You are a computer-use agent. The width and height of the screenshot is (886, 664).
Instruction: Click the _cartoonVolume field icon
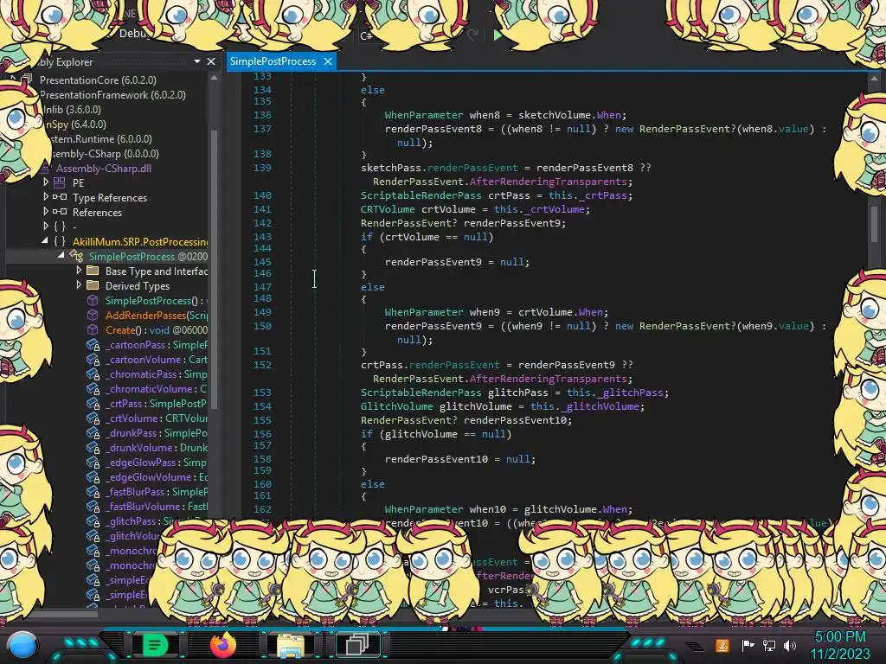(93, 359)
